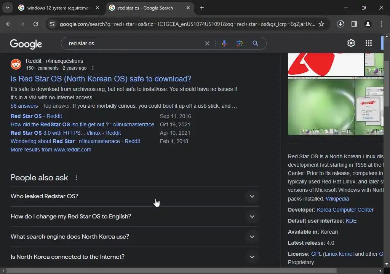Submit search with magnifier icon
The image size is (390, 274).
[255, 43]
